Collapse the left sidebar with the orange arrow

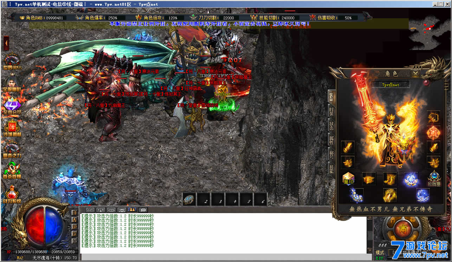click(6, 43)
